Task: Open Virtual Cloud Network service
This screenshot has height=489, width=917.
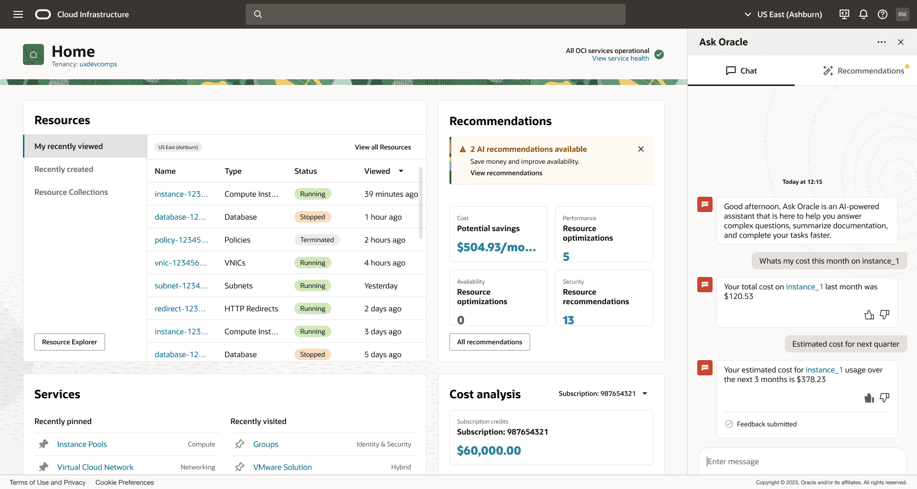Action: pyautogui.click(x=95, y=467)
